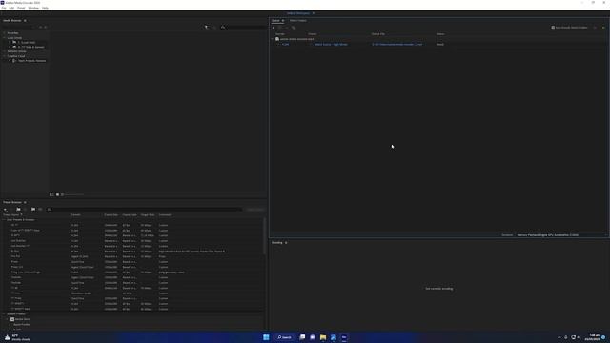Select C: (Local Disk) in Media Browser
610x343 pixels.
tap(27, 42)
